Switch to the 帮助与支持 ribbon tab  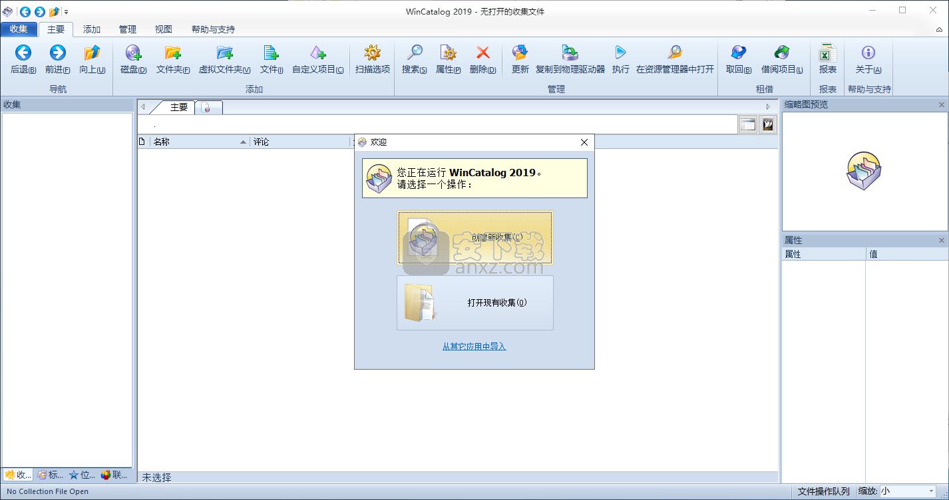point(213,29)
